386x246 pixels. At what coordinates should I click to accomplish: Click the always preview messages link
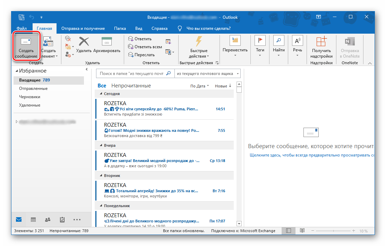311,155
